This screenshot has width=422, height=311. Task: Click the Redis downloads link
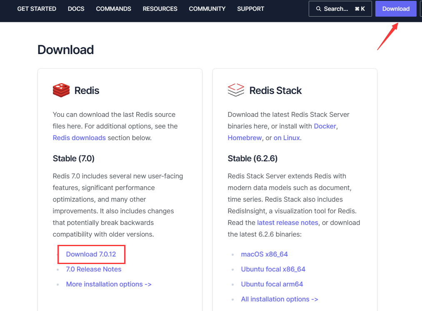tap(79, 138)
